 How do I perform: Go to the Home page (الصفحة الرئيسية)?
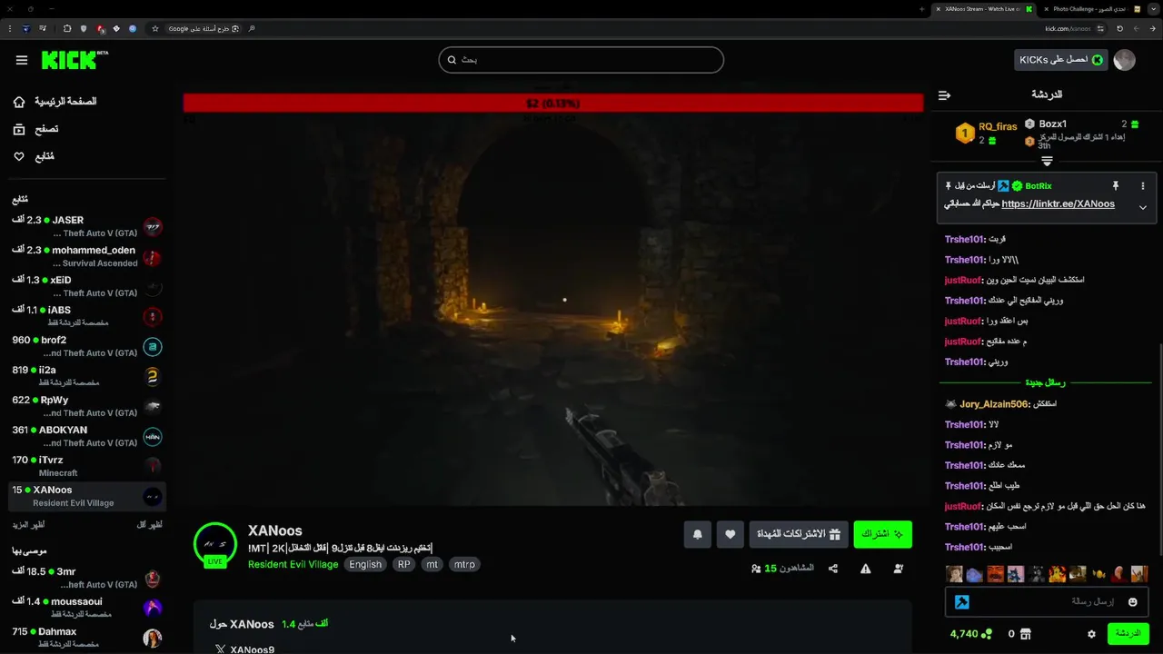(55, 102)
